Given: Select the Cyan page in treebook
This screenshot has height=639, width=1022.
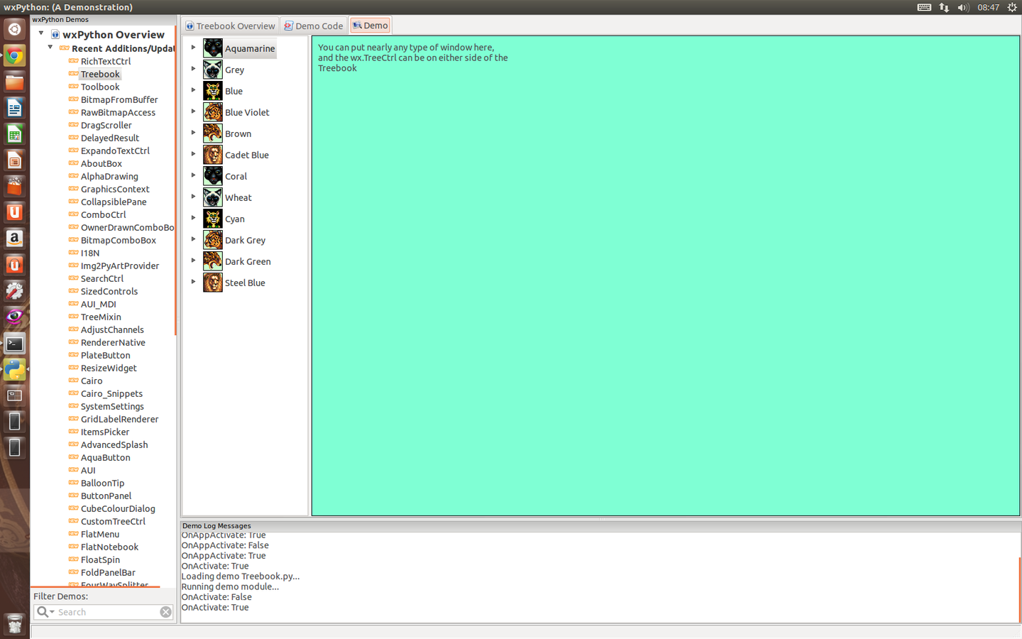Looking at the screenshot, I should [x=235, y=219].
